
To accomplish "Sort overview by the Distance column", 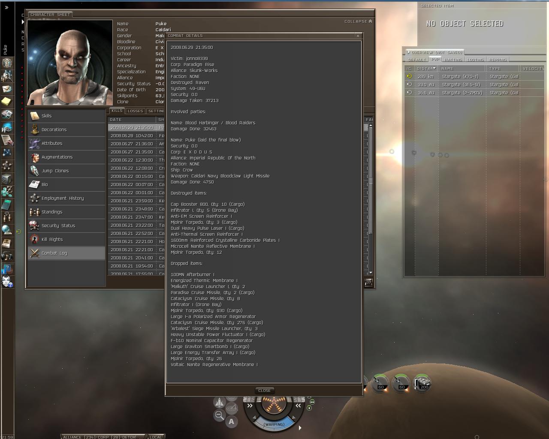I will pos(426,69).
